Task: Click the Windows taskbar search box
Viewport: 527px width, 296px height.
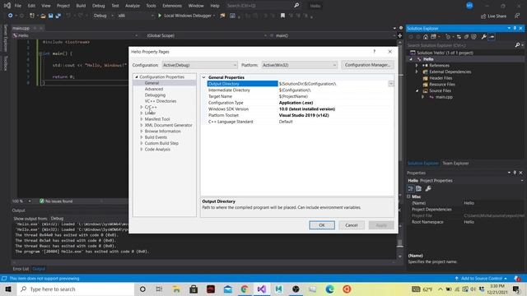Action: tap(76, 289)
